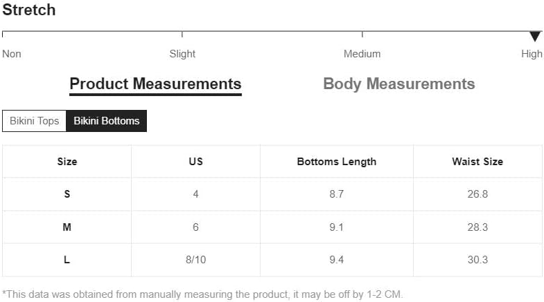This screenshot has width=544, height=302.
Task: Click the 8/10 US size cell
Action: coord(196,260)
